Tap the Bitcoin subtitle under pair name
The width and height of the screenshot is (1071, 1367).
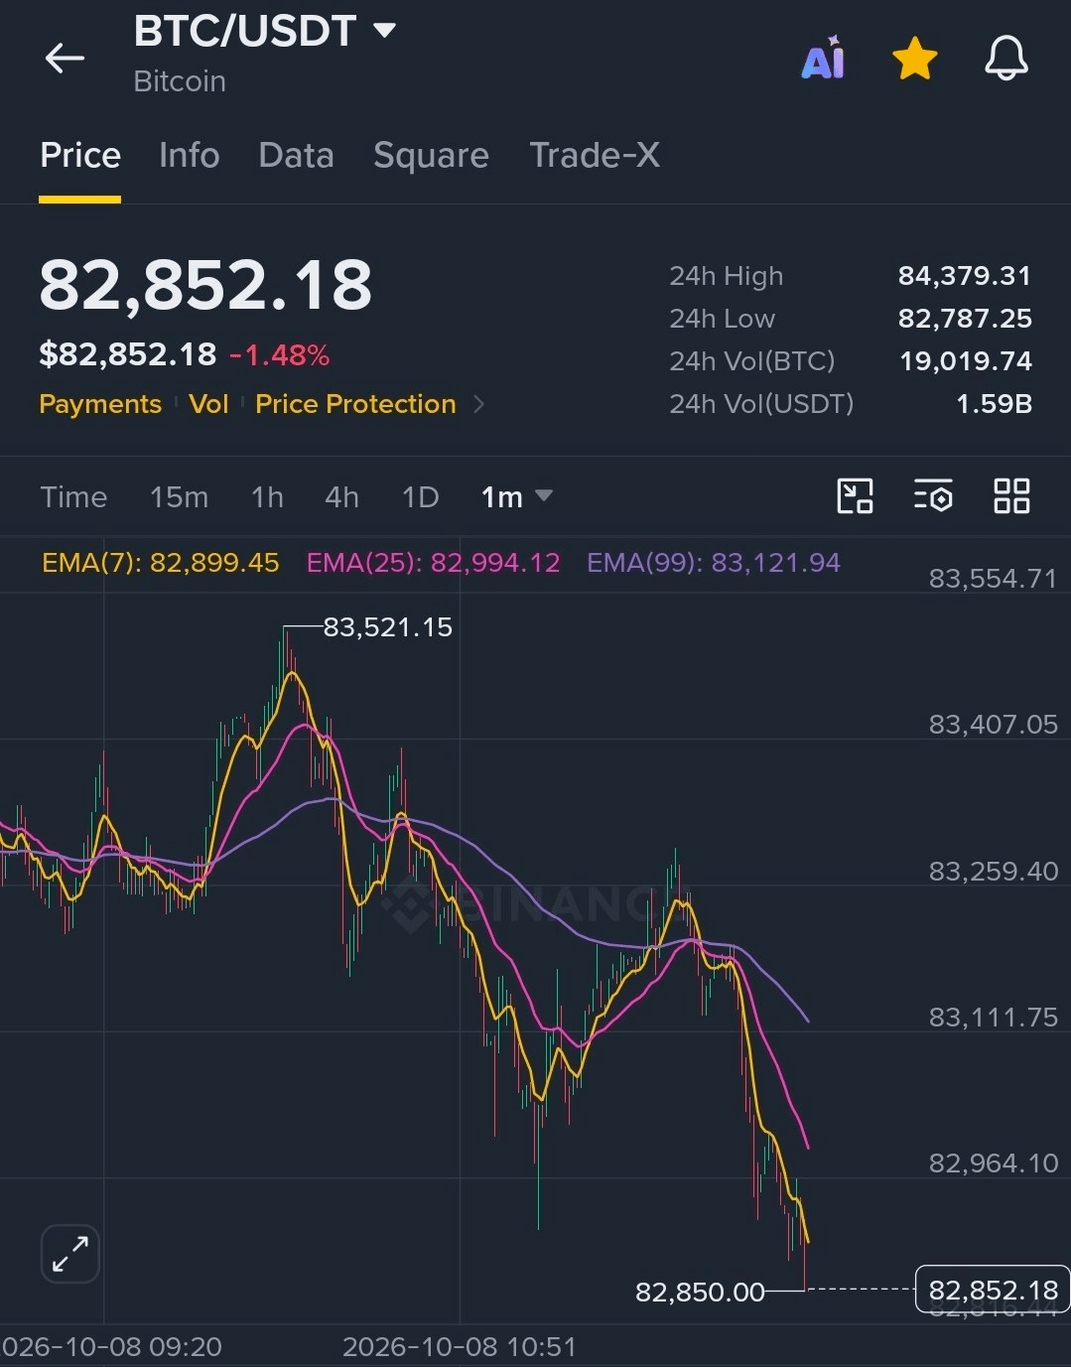tap(180, 81)
